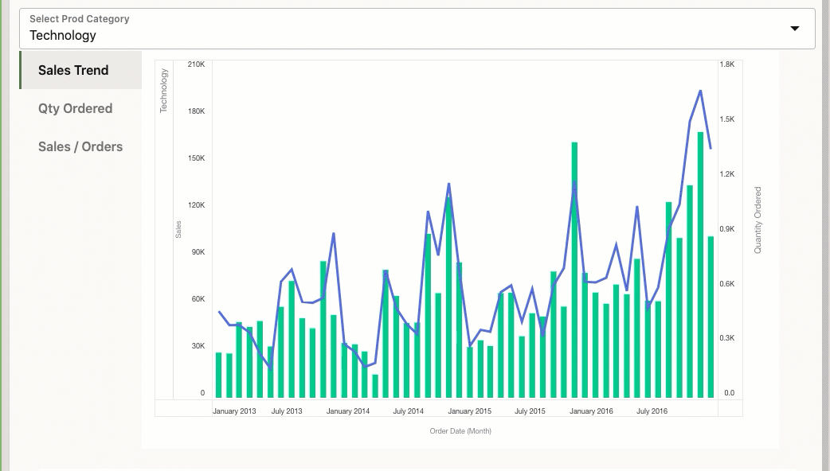830x471 pixels.
Task: Open the Select Prod Category dropdown arrow
Action: coord(794,29)
